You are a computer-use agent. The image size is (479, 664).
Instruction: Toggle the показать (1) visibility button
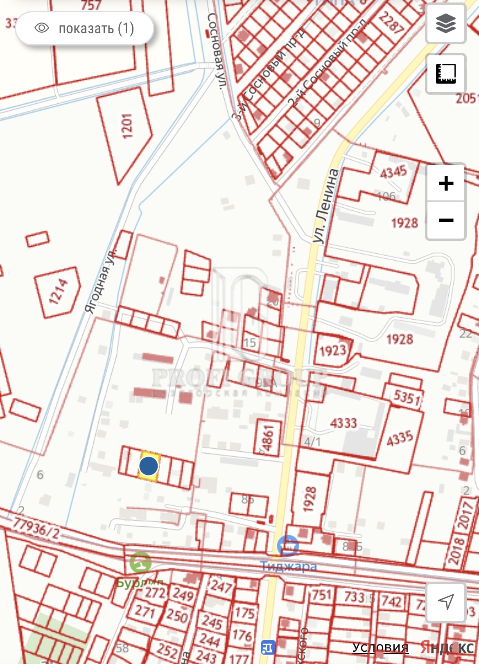pyautogui.click(x=85, y=28)
